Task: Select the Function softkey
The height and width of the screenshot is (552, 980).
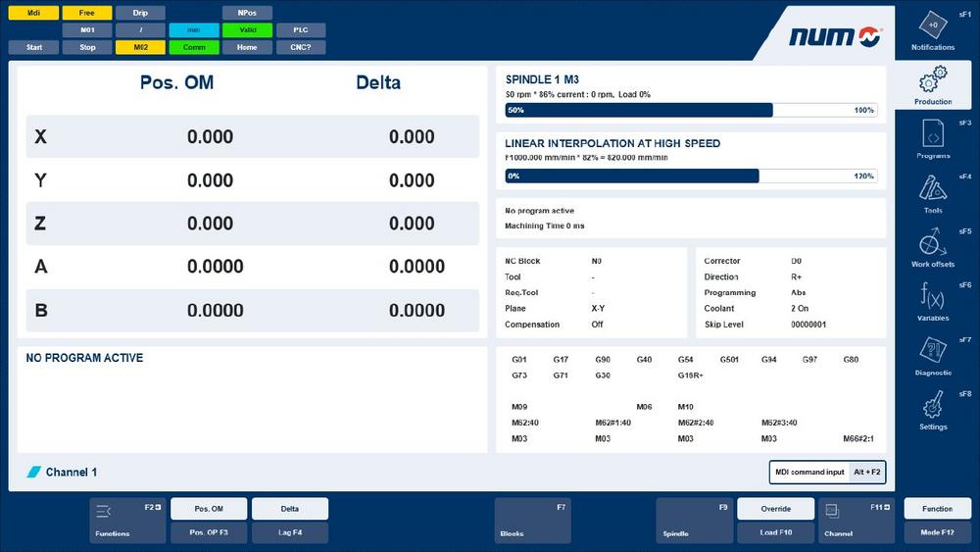Action: click(938, 509)
